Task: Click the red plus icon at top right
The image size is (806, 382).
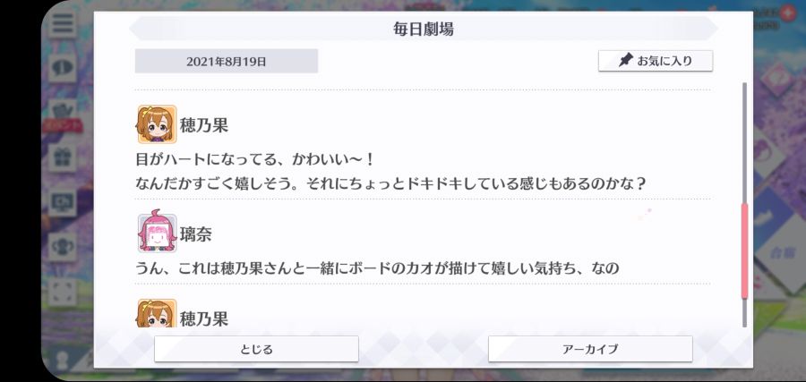Action: tap(786, 13)
